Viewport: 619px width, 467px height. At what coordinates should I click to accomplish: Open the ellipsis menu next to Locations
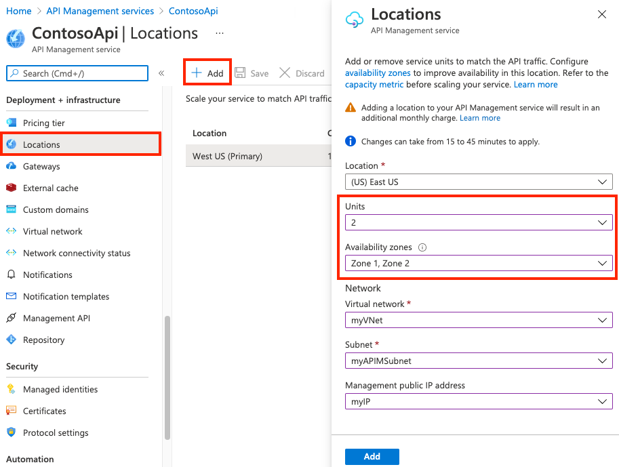[x=219, y=33]
